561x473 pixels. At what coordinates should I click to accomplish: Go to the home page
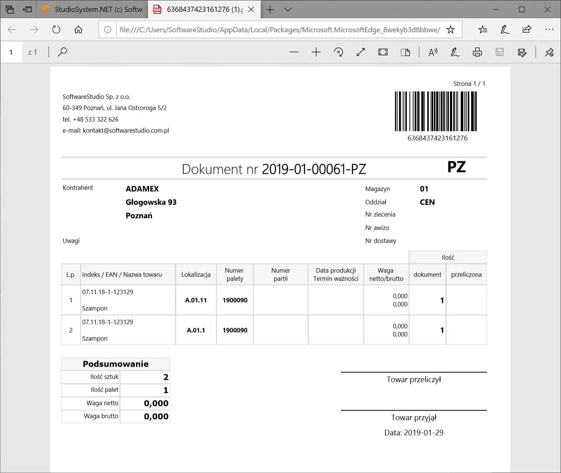78,30
